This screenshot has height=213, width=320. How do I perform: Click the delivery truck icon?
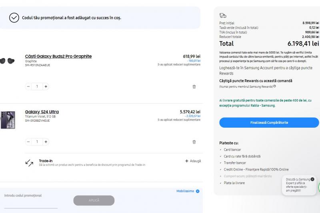[223, 16]
